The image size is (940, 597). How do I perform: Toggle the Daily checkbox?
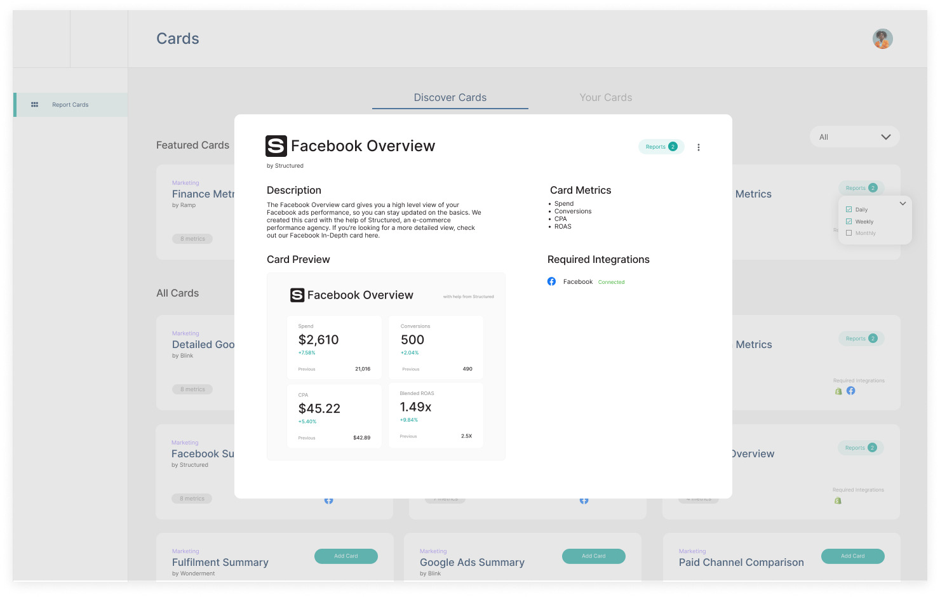[849, 210]
